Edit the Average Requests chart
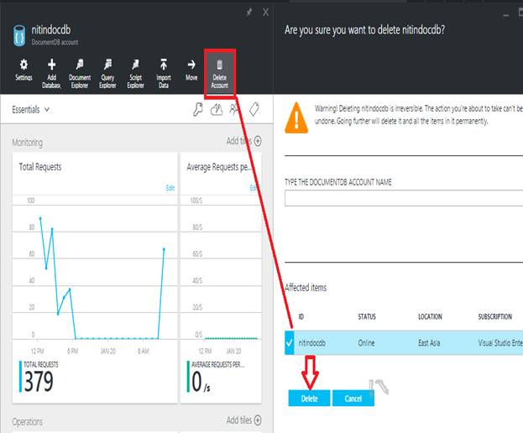523x433 pixels. pyautogui.click(x=253, y=188)
